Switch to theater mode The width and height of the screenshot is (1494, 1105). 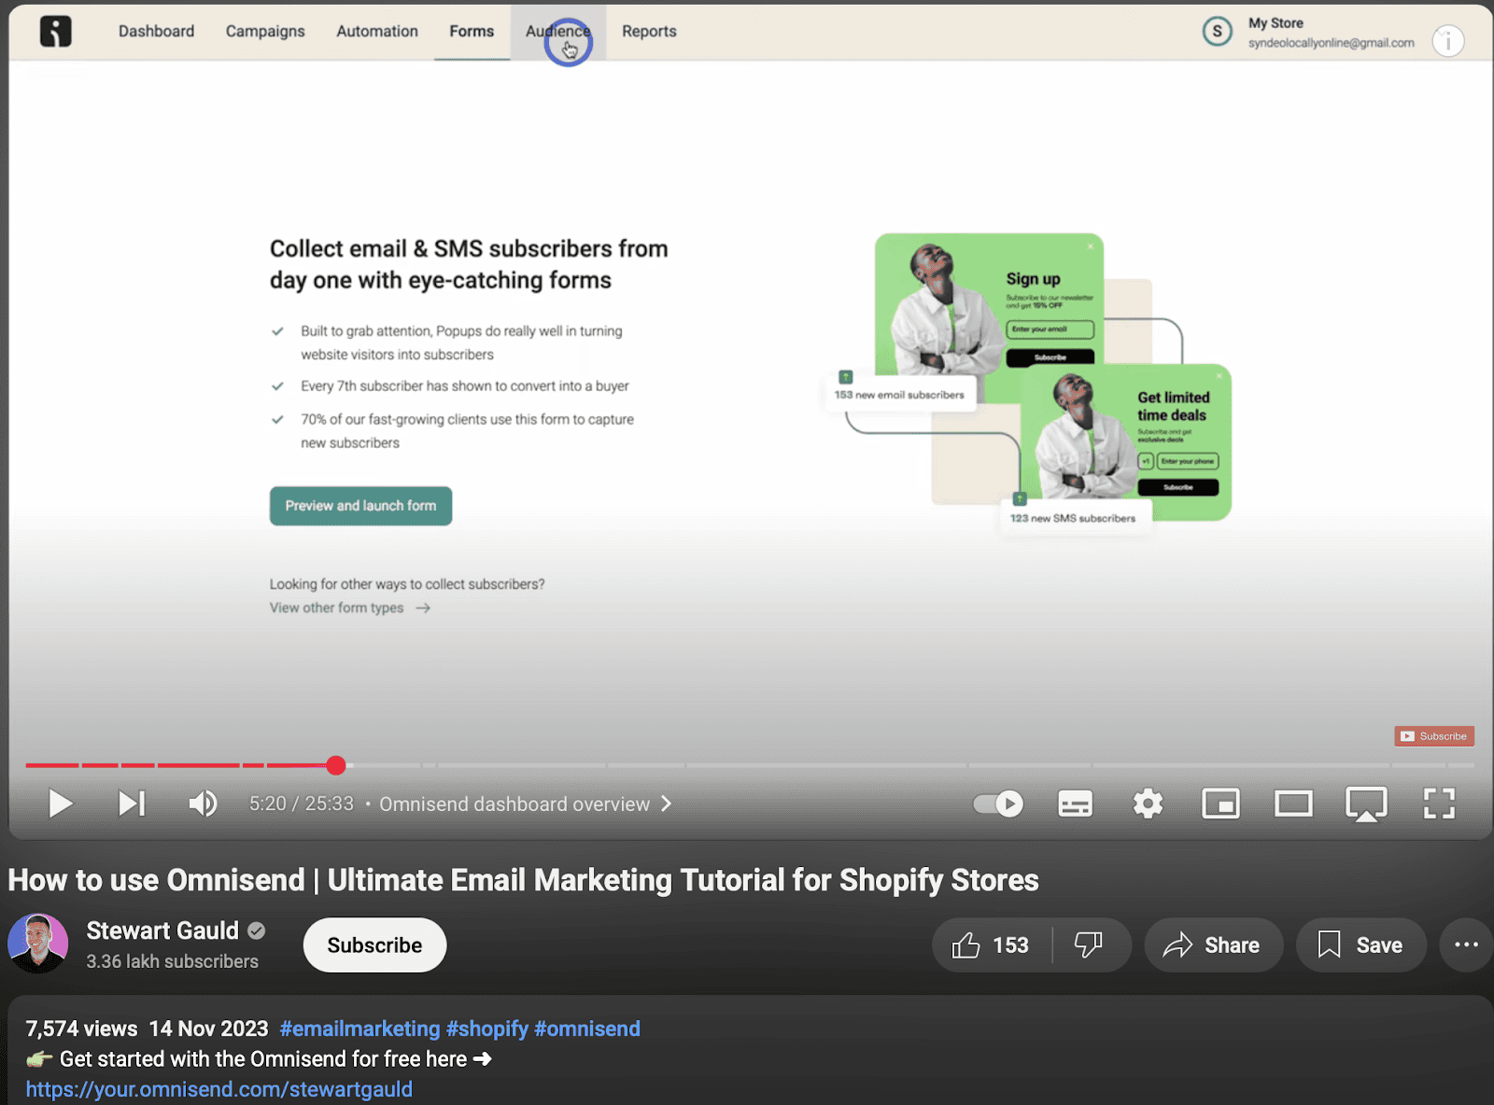[1293, 804]
